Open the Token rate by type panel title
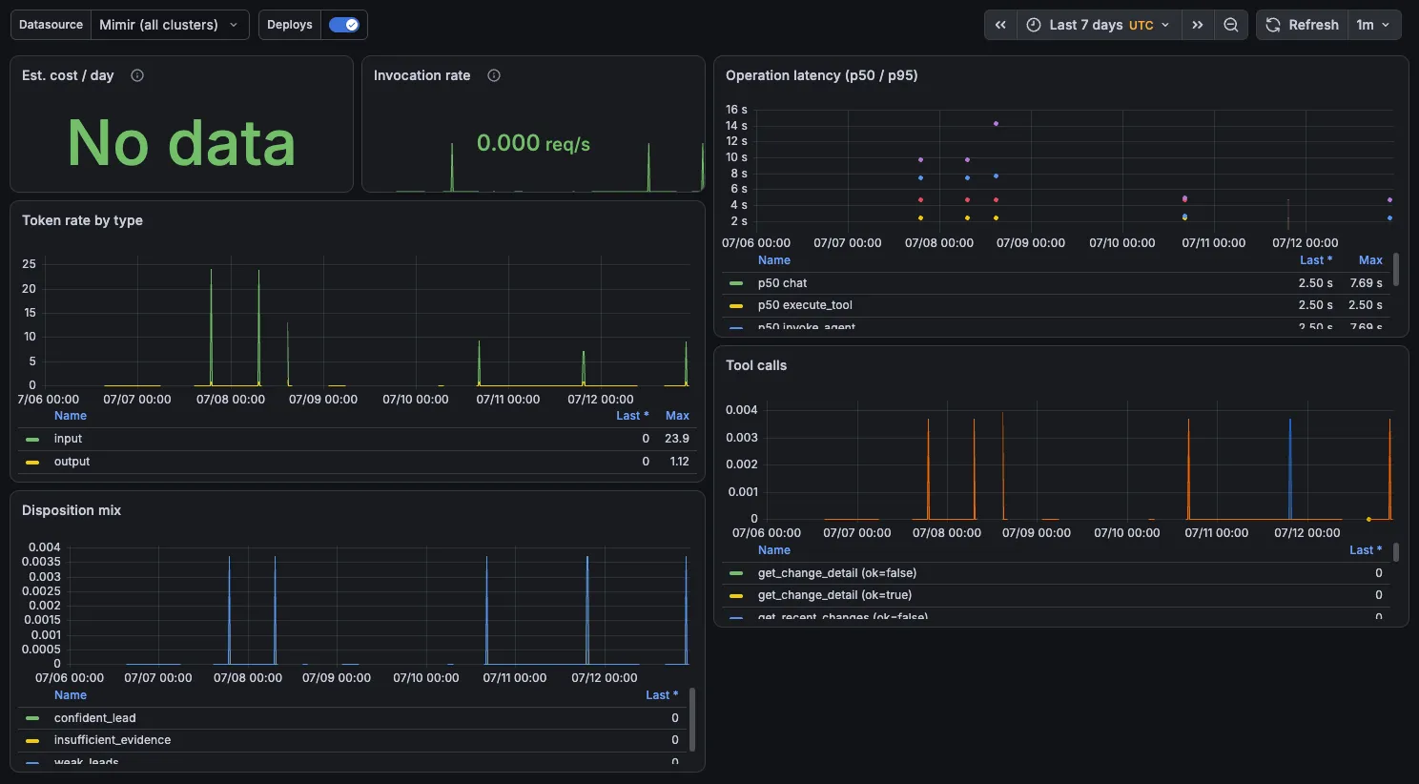 coord(82,220)
